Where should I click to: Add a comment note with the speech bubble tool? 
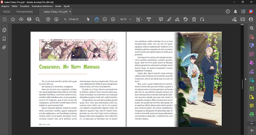[161, 19]
